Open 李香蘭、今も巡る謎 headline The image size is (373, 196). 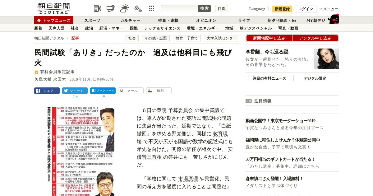point(267,52)
